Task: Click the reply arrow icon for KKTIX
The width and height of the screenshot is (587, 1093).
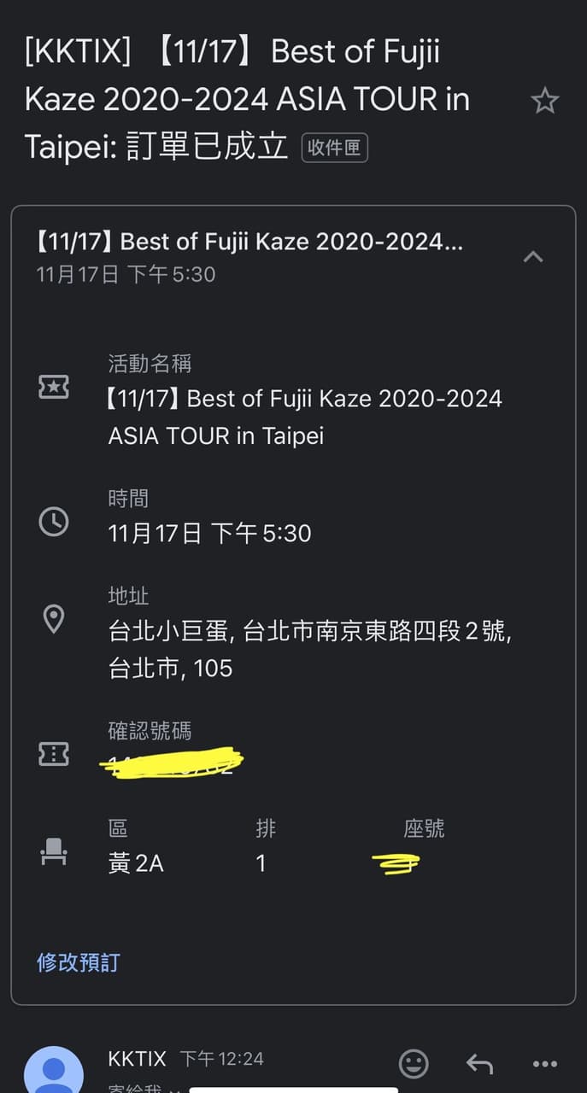Action: [478, 1064]
